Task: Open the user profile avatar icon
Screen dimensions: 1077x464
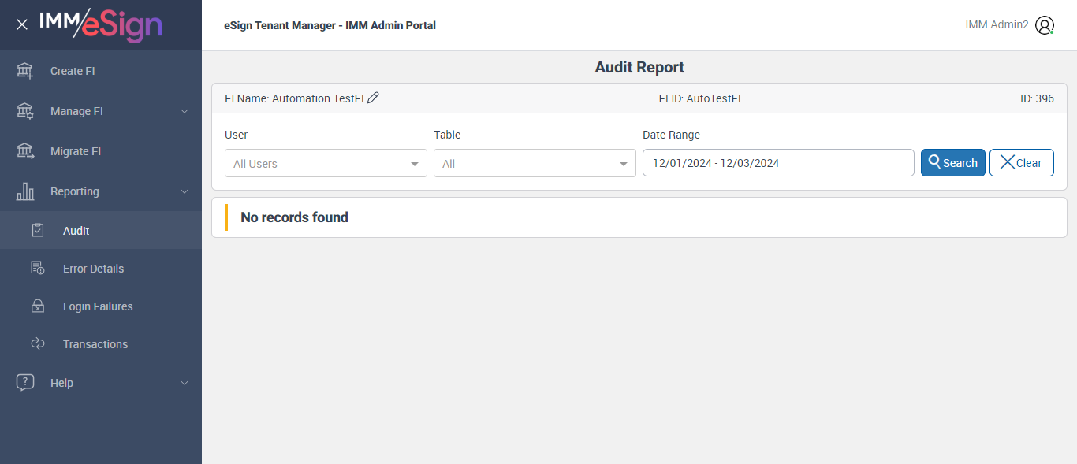Action: (1045, 25)
